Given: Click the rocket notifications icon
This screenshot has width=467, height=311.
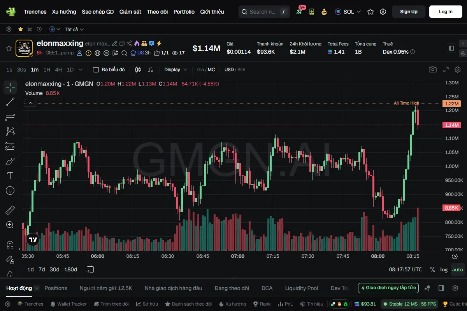Looking at the screenshot, I should click(299, 12).
